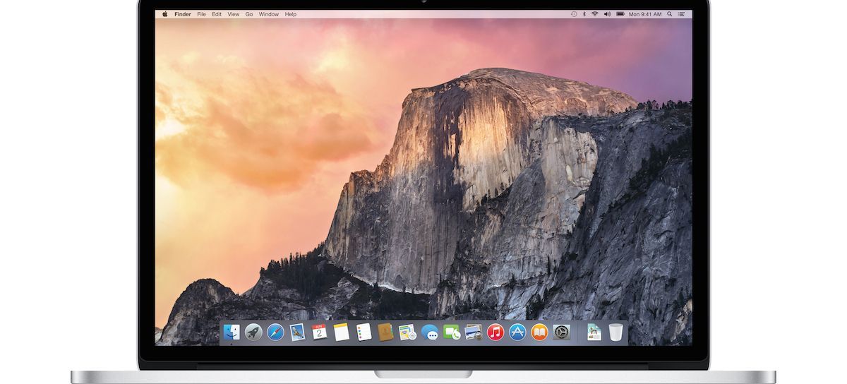Open the green FaceTime icon
The image size is (847, 384).
[x=452, y=332]
